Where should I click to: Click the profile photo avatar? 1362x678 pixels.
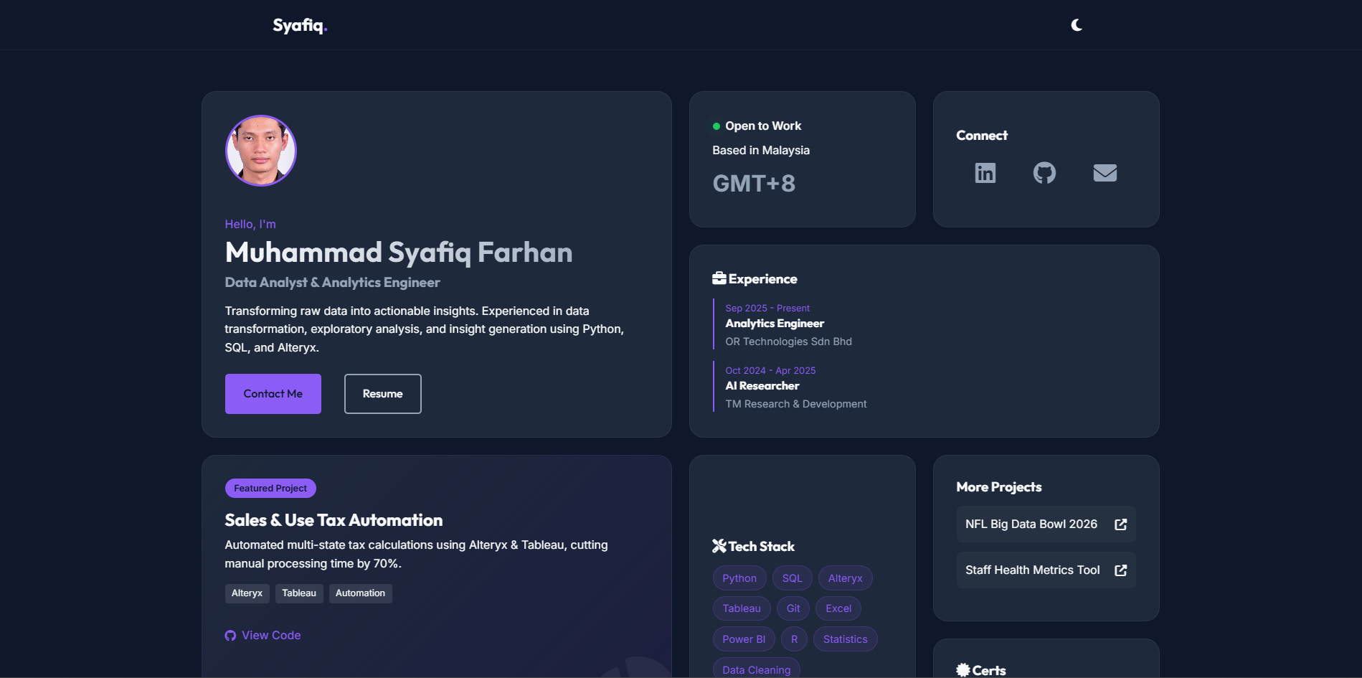pos(261,151)
